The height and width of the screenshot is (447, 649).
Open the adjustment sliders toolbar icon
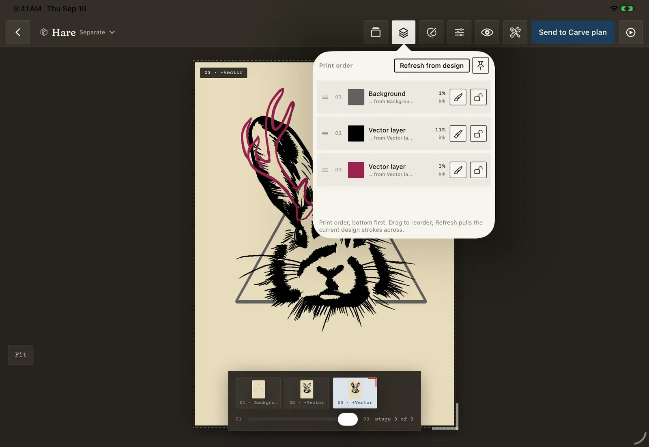point(459,32)
